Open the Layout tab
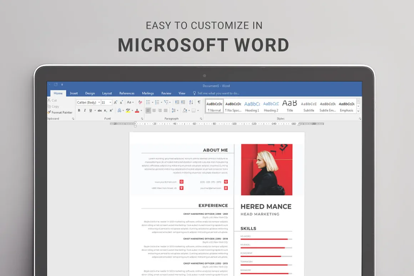This screenshot has width=414, height=276. pyautogui.click(x=107, y=93)
